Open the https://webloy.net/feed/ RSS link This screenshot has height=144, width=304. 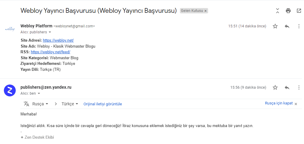(50, 52)
